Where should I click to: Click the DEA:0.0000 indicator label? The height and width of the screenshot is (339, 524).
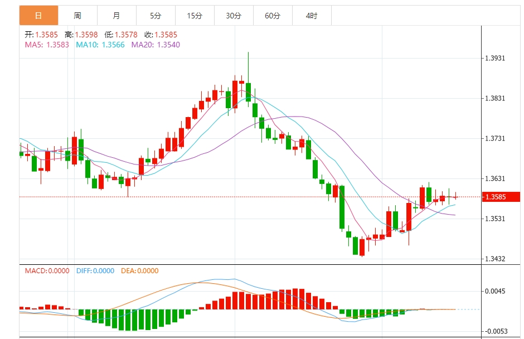point(140,271)
